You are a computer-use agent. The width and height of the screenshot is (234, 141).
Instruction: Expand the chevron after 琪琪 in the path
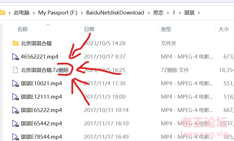point(199,13)
